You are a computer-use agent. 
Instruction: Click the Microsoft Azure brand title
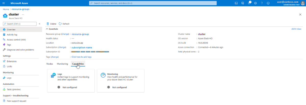[x=20, y=3]
